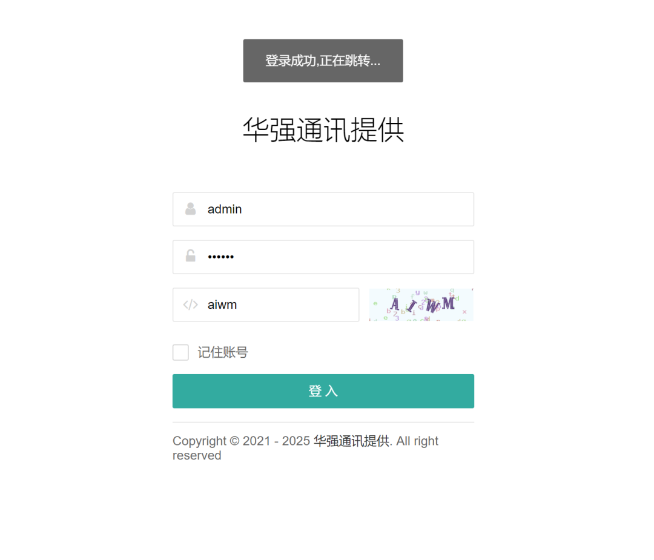Click the Copyright © 2021 - 2025 footer text
Viewport: 654px width, 560px height.
coord(242,441)
